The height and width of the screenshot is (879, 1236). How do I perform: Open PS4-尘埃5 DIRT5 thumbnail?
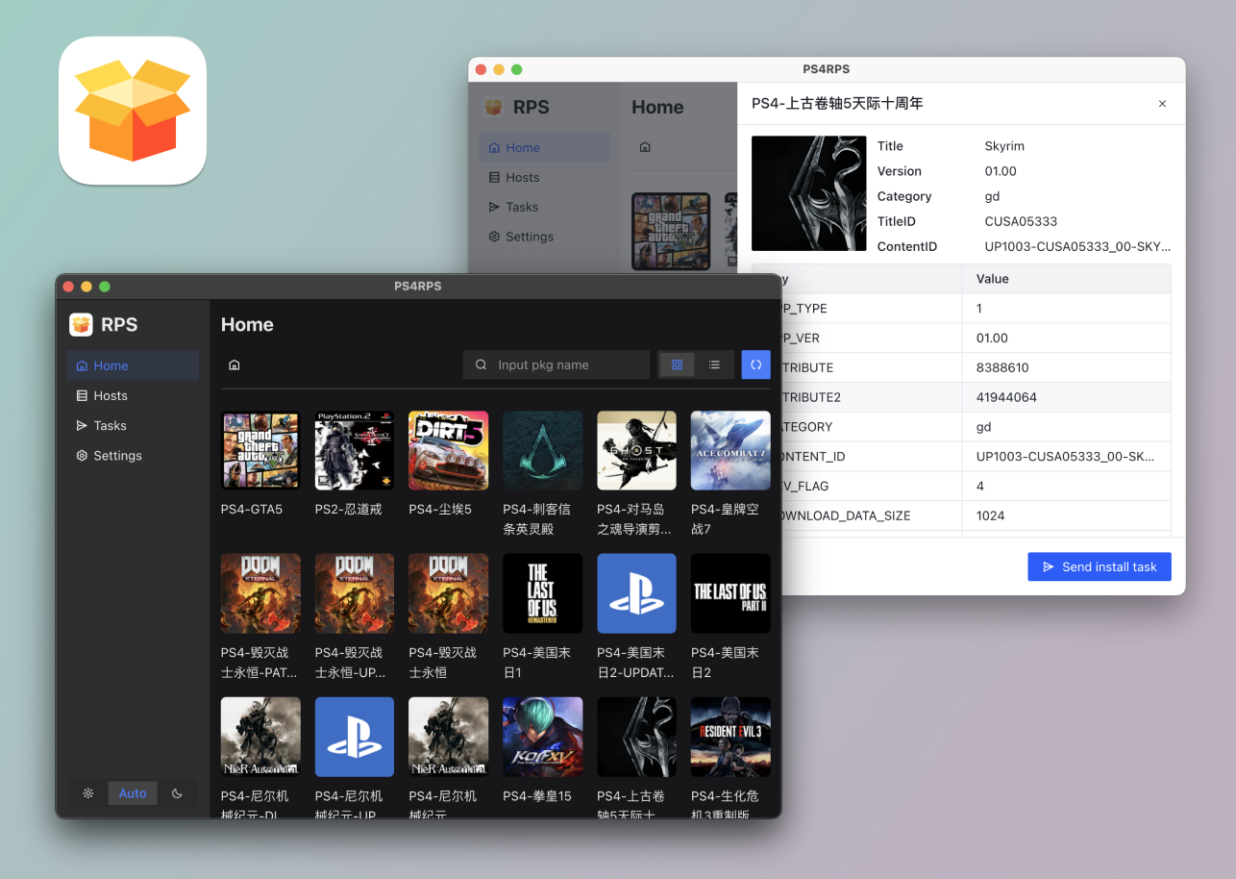tap(449, 451)
